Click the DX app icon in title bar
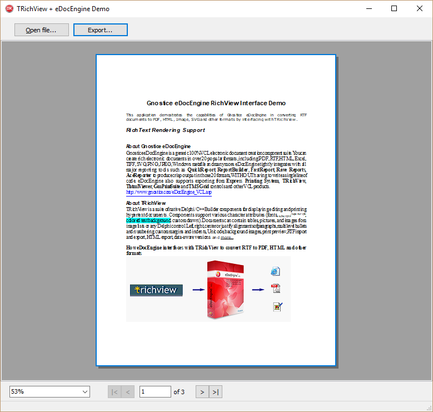433x412 pixels. click(9, 8)
